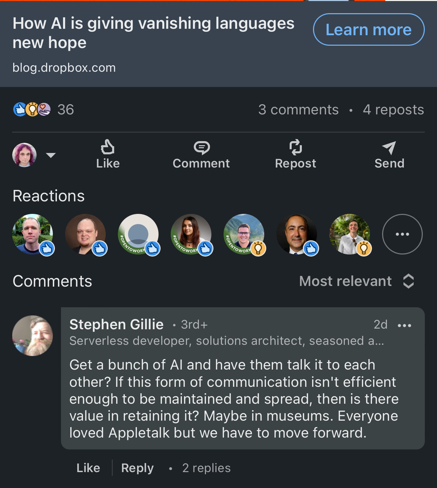Click the Learn more button
The width and height of the screenshot is (437, 488).
click(x=369, y=30)
